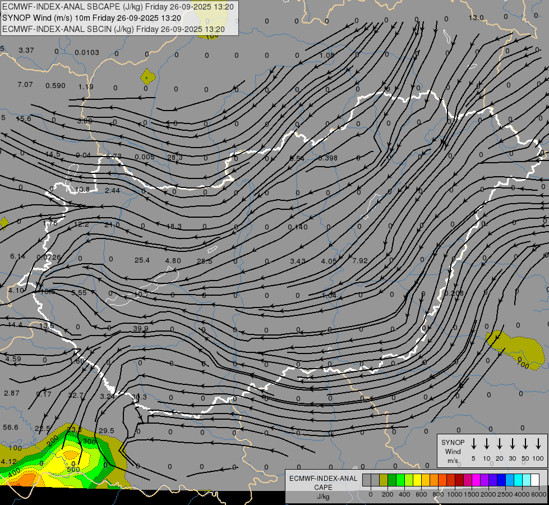549x505 pixels.
Task: Click the olive CAPE diamond above 1.19
Action: [147, 76]
